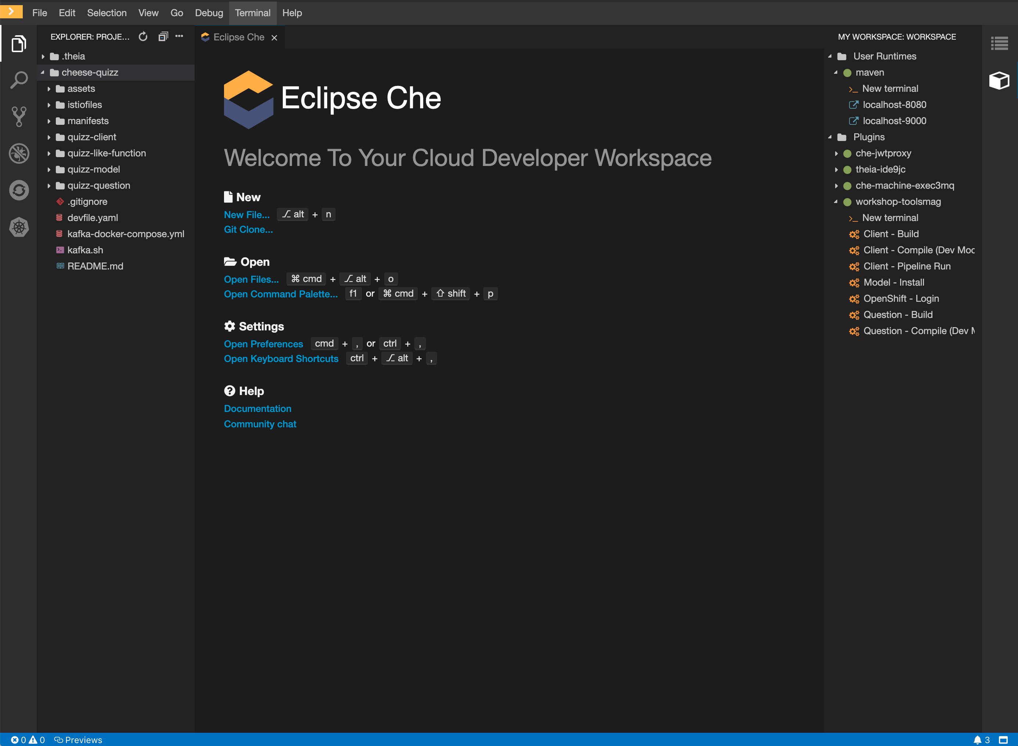Open the Search view in activity bar
The image size is (1018, 746).
tap(18, 80)
